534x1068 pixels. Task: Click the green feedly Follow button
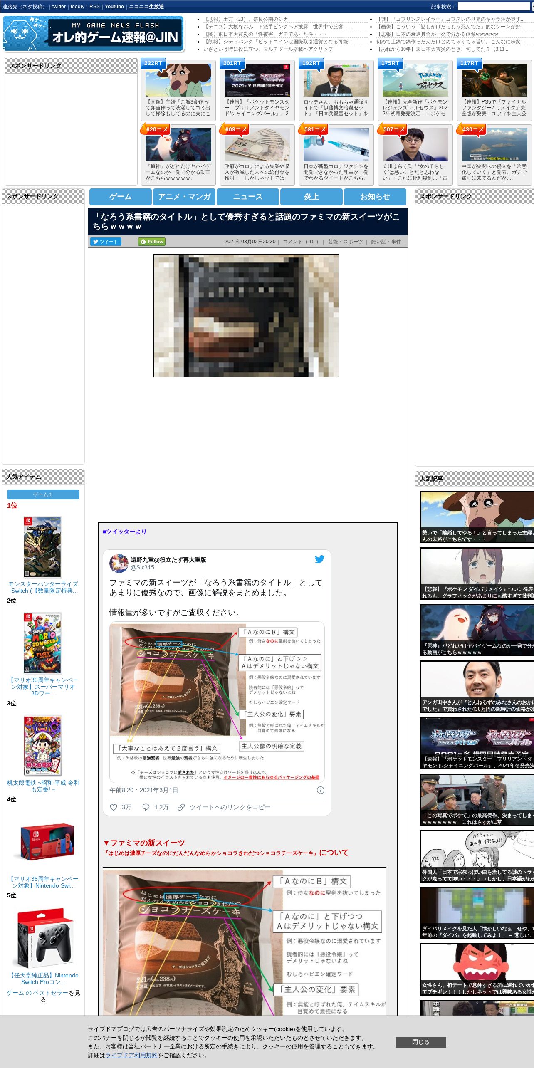pos(152,242)
